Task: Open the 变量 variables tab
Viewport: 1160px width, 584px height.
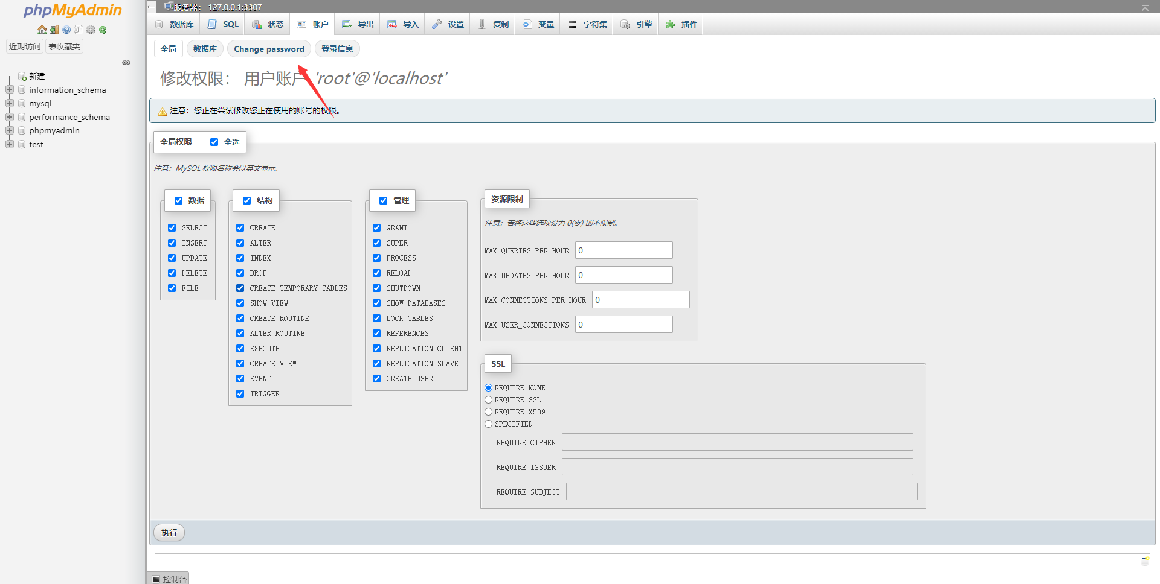Action: click(538, 24)
